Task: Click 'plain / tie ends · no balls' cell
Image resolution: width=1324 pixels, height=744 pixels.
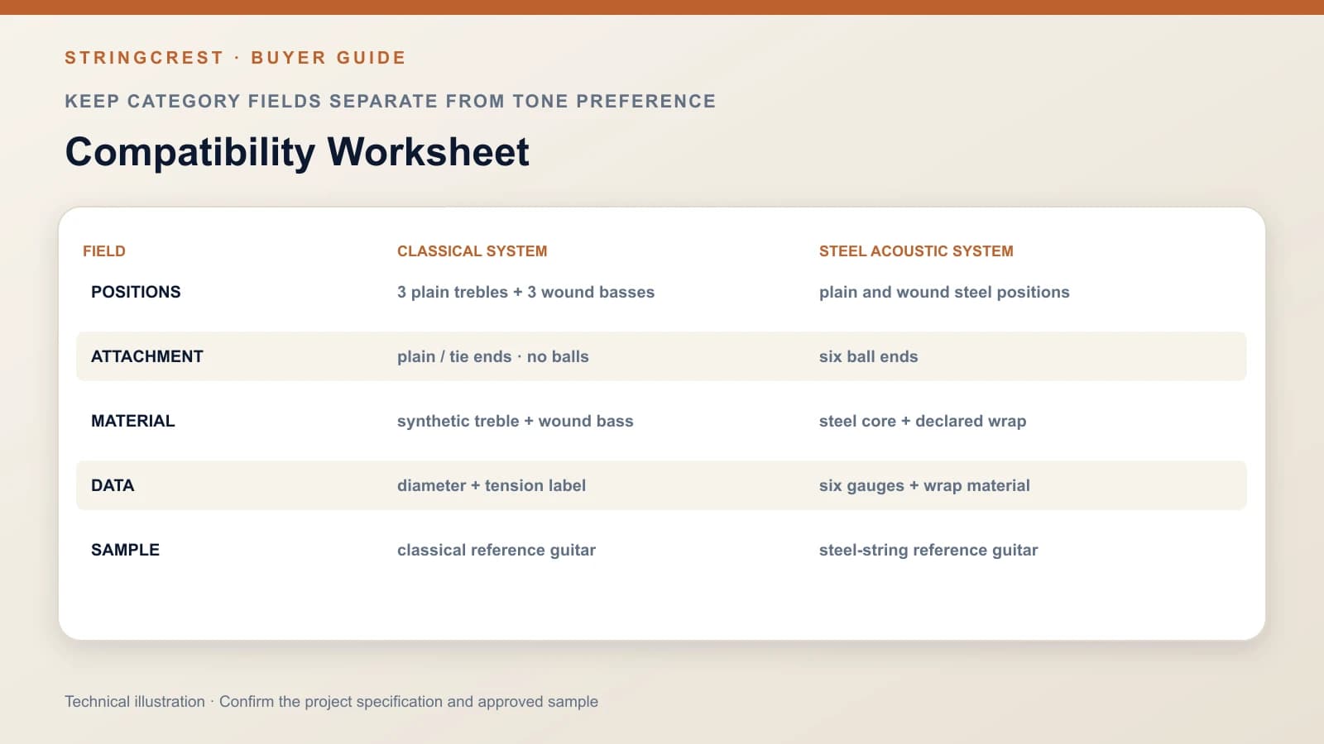Action: tap(493, 356)
